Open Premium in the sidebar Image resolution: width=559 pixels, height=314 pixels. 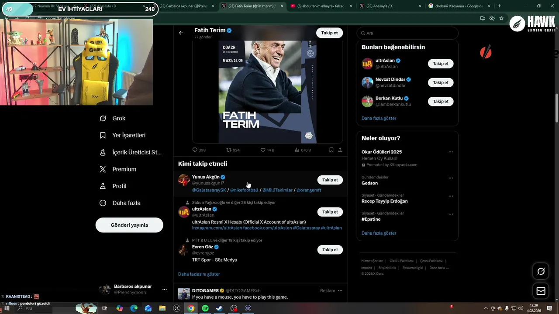click(x=118, y=169)
